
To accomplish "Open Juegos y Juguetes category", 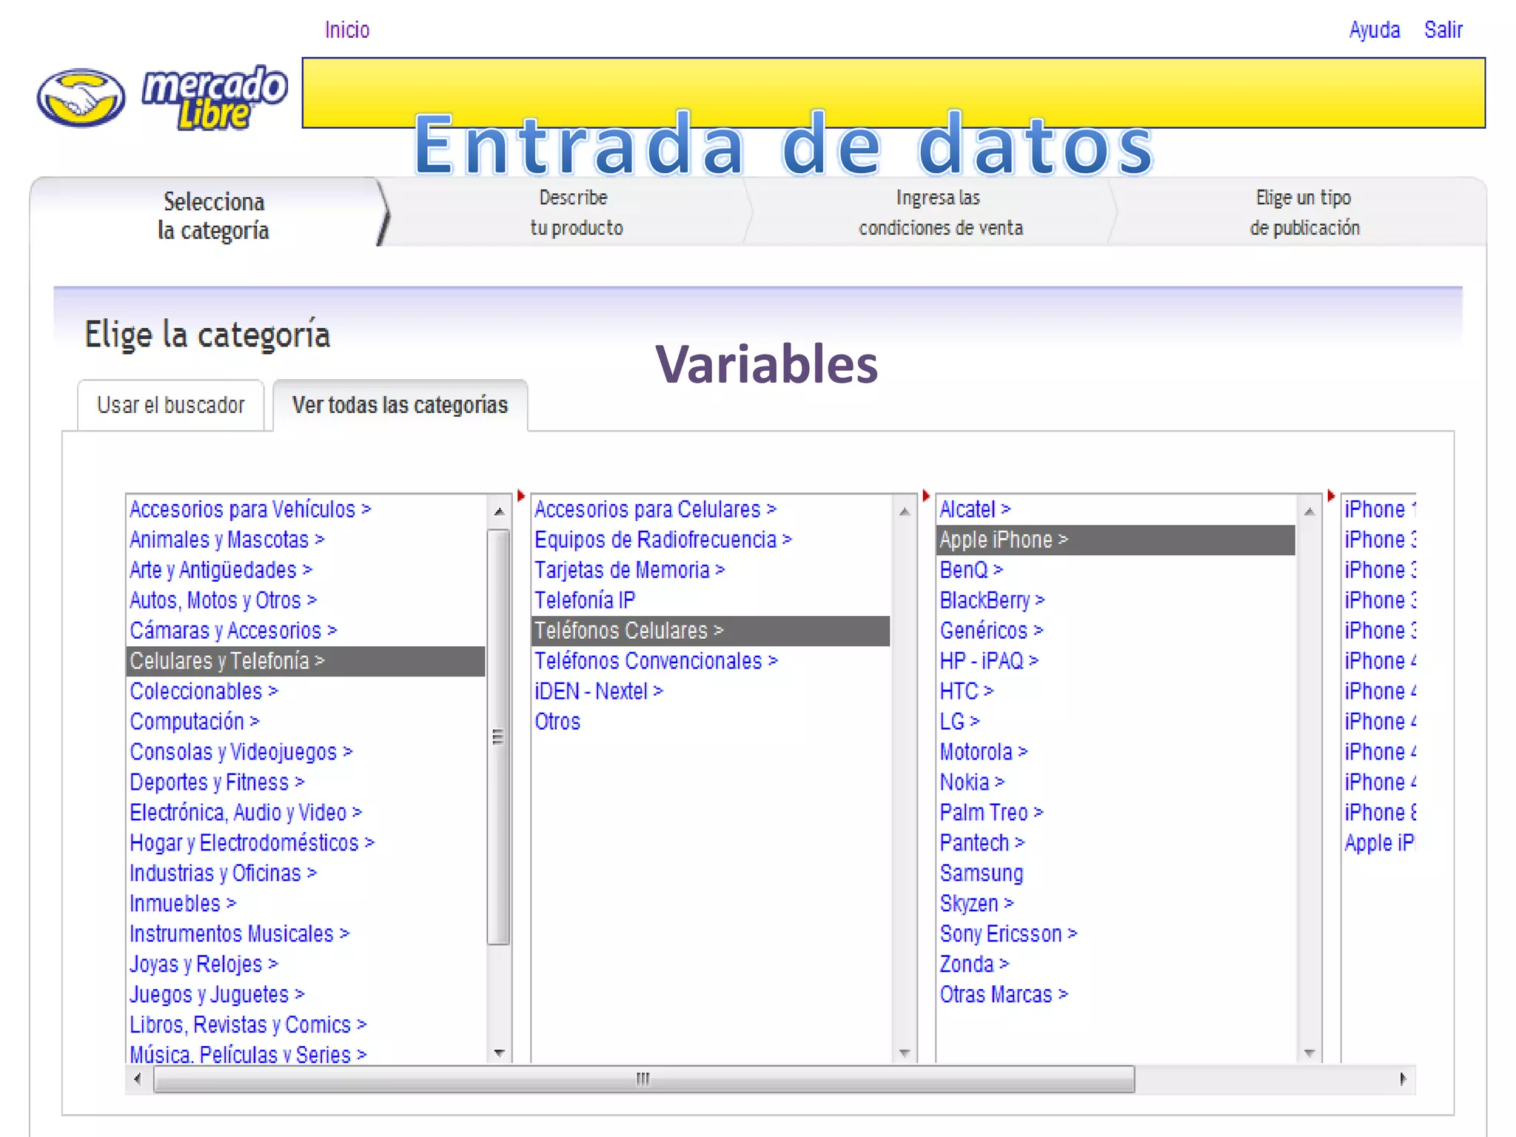I will pyautogui.click(x=217, y=995).
